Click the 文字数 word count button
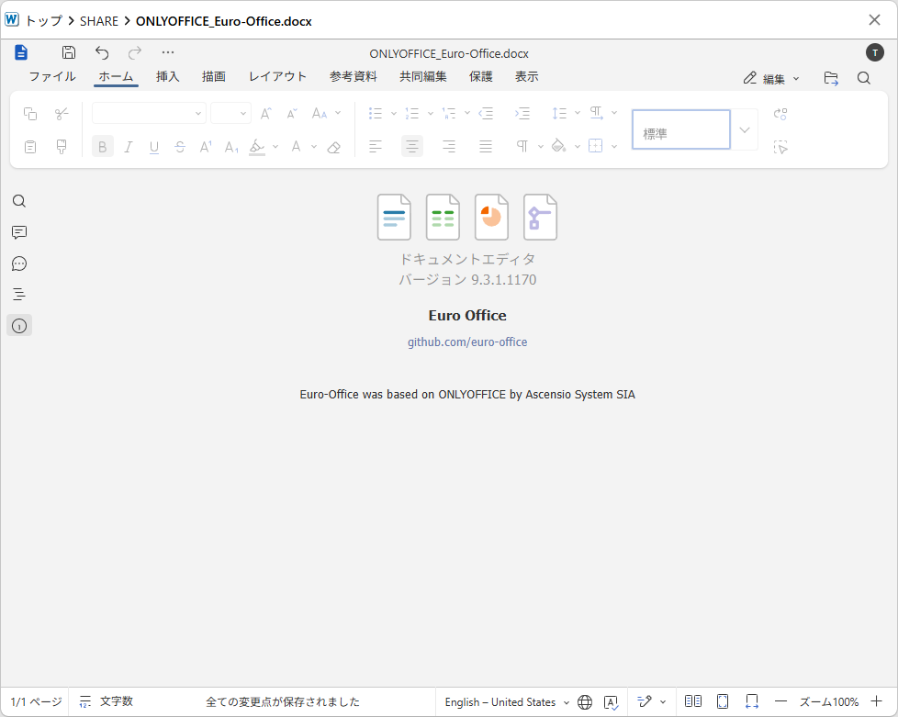The image size is (898, 717). [x=107, y=701]
